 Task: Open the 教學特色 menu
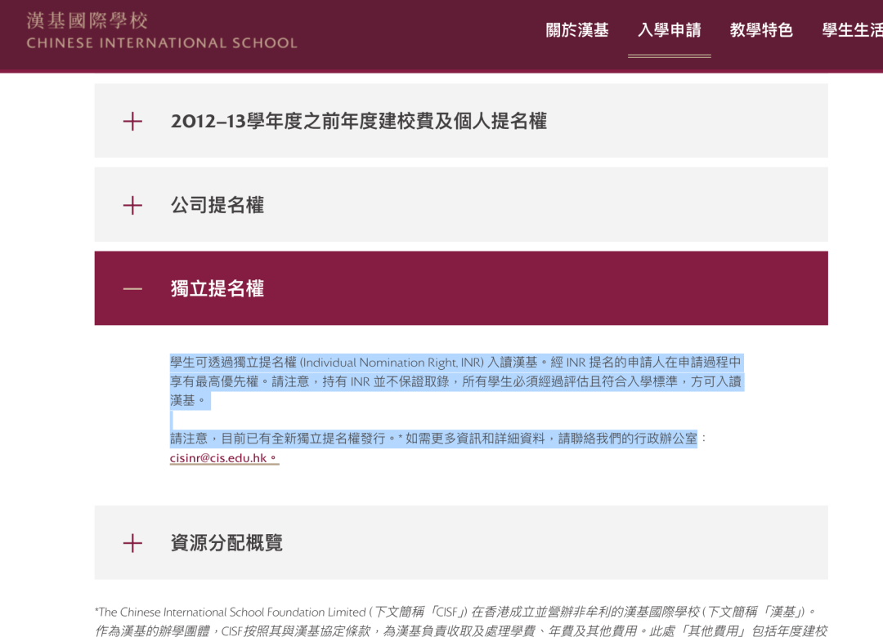pos(761,30)
